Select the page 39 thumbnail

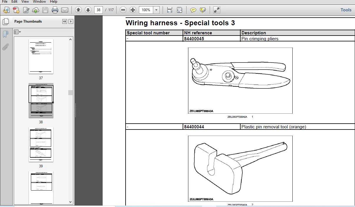(41, 144)
